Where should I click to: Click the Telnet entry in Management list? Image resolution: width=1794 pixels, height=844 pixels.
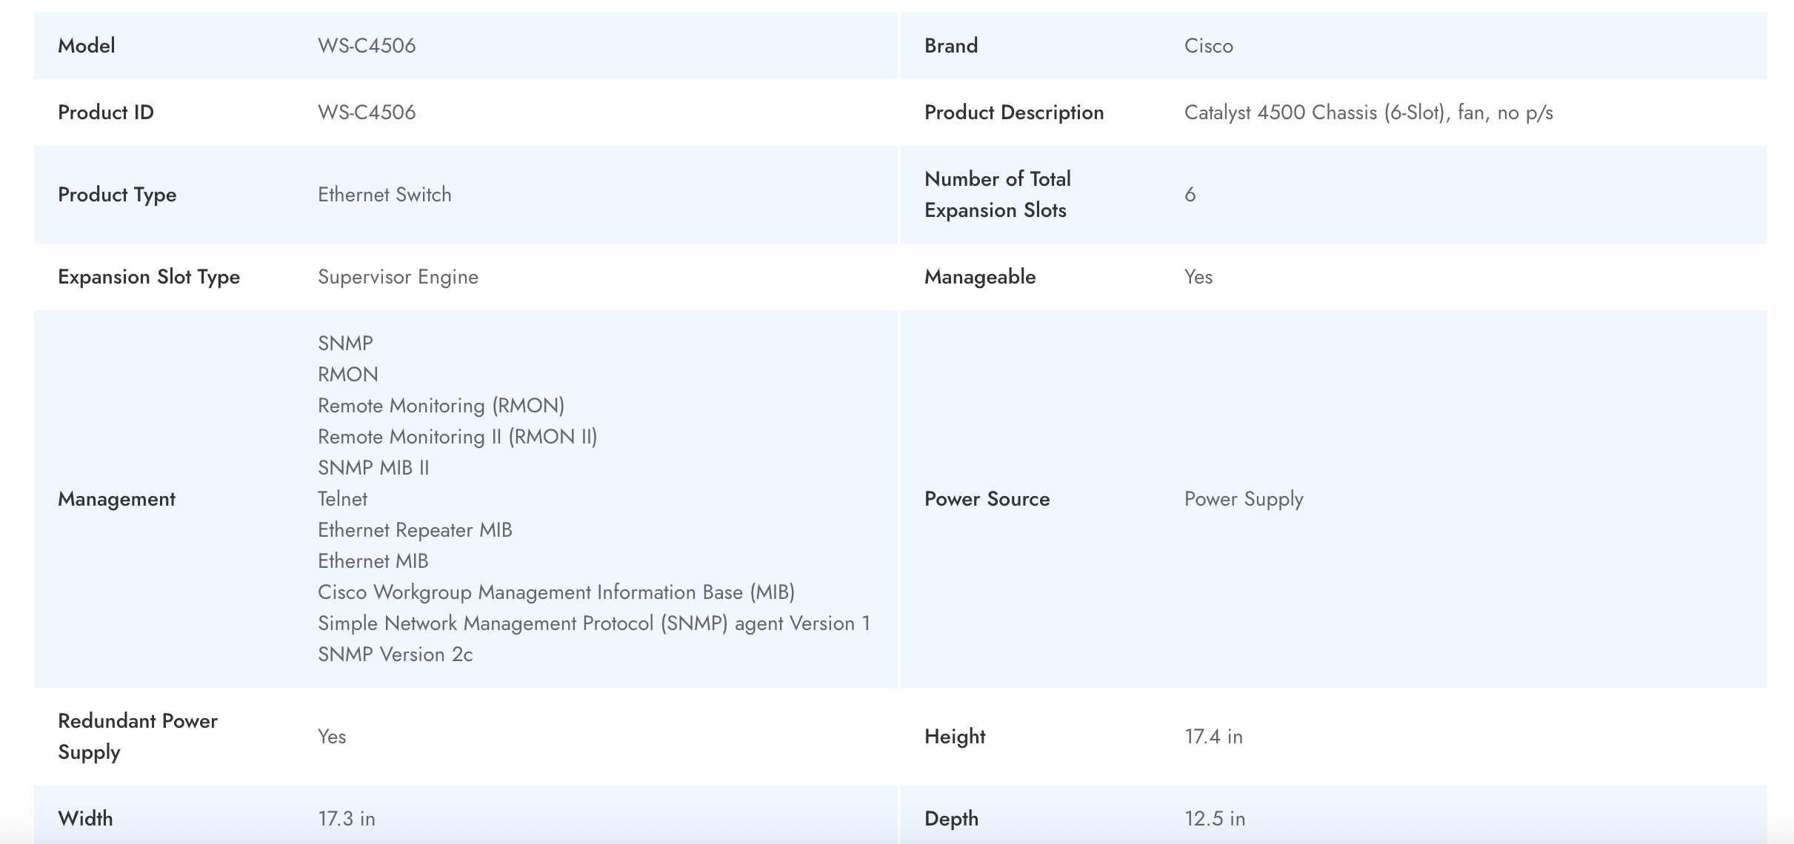(342, 499)
